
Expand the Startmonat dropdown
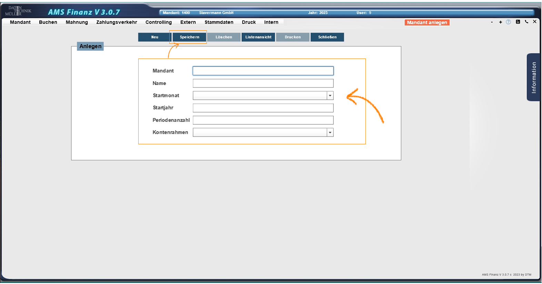click(330, 96)
